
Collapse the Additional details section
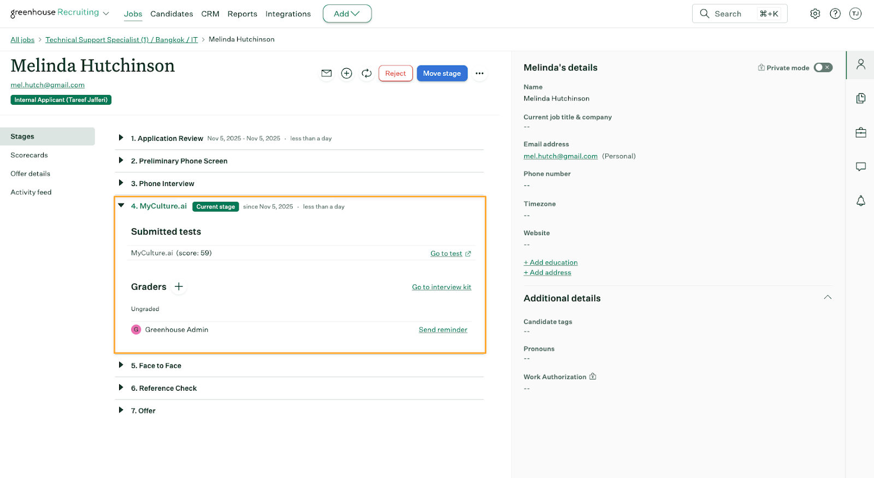point(827,297)
